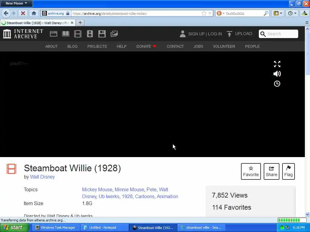The height and width of the screenshot is (232, 310).
Task: Open the Web (Wayback) icon in Archive nav
Action: (53, 34)
